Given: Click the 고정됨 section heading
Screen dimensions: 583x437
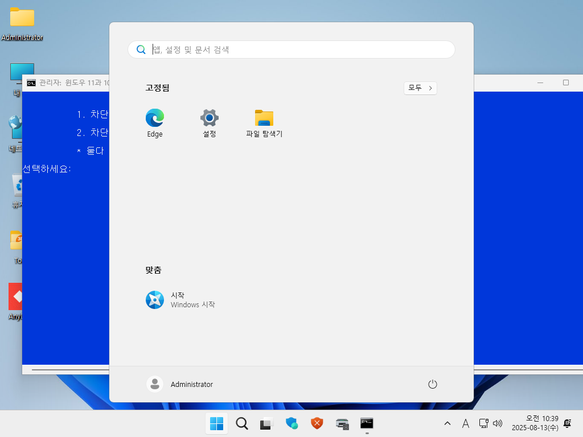Looking at the screenshot, I should (x=157, y=88).
